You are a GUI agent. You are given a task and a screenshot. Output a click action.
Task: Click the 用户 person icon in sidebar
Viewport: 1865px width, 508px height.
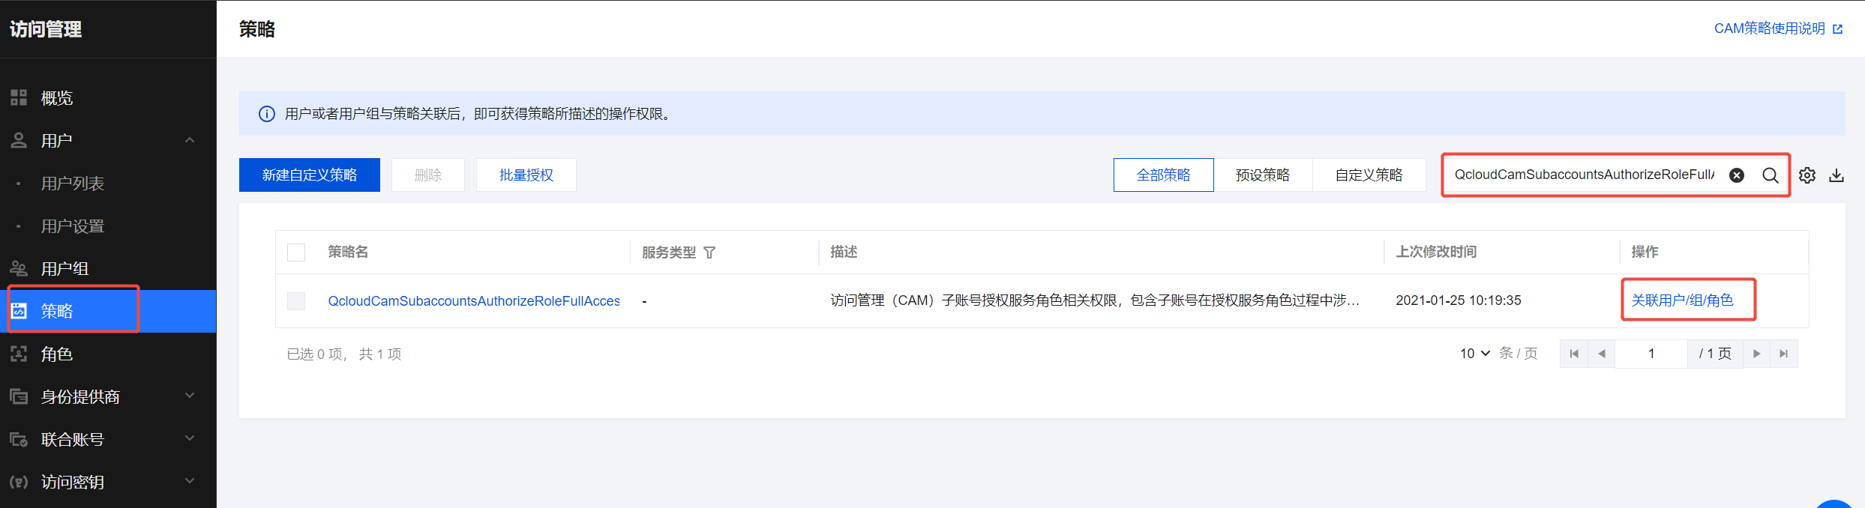19,140
